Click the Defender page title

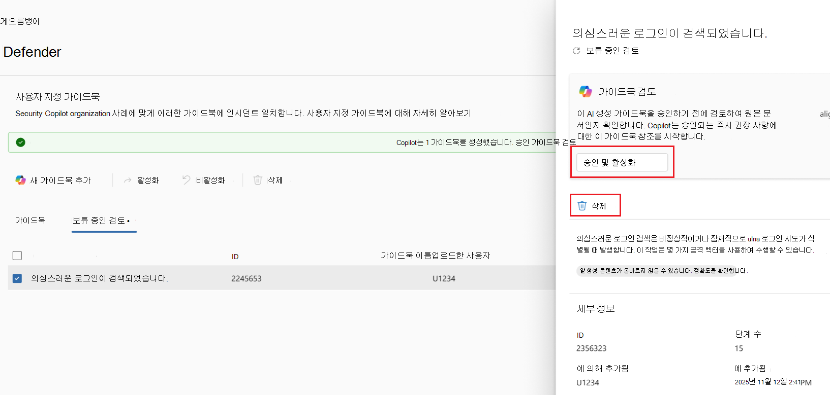click(32, 52)
